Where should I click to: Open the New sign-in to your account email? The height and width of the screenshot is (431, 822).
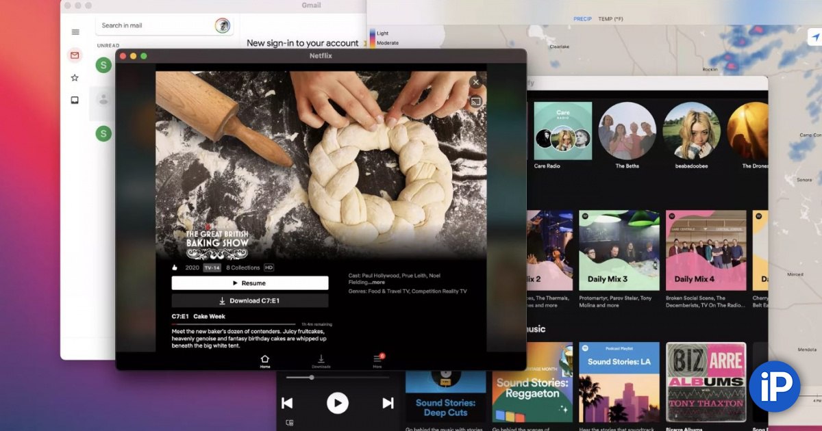(302, 42)
